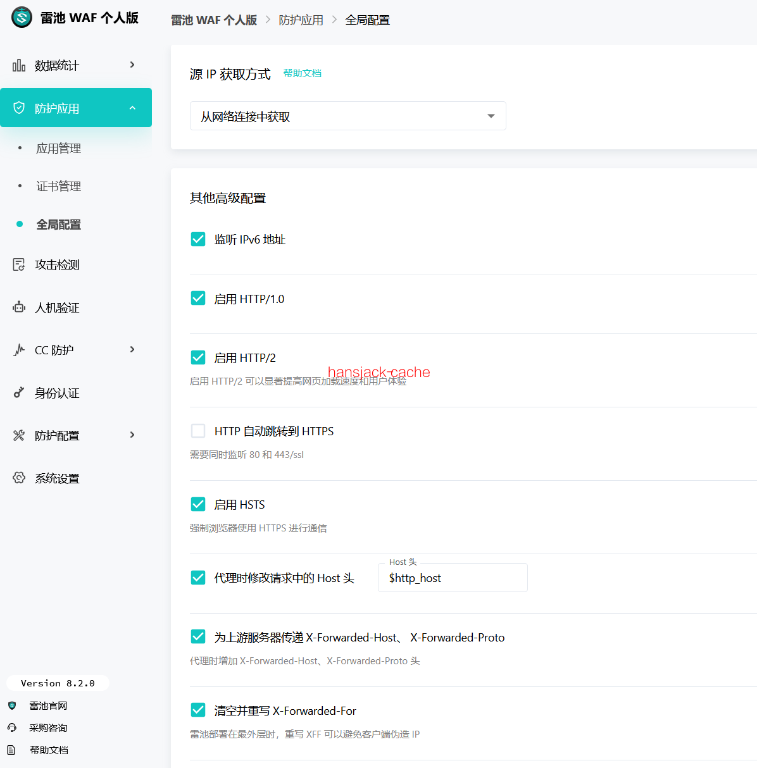Viewport: 757px width, 768px height.
Task: Expand the CC 防护 menu chevron
Action: [x=132, y=349]
